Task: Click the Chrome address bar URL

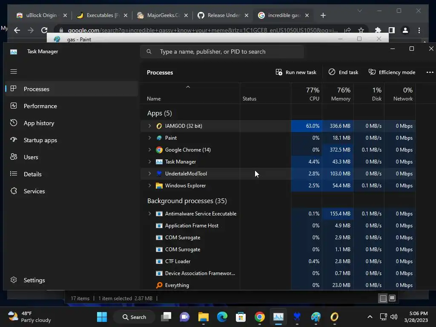Action: click(x=203, y=30)
